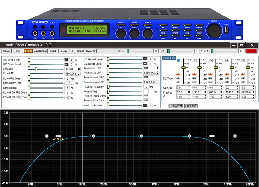Click EQ node 5 on the graph

click(235, 136)
